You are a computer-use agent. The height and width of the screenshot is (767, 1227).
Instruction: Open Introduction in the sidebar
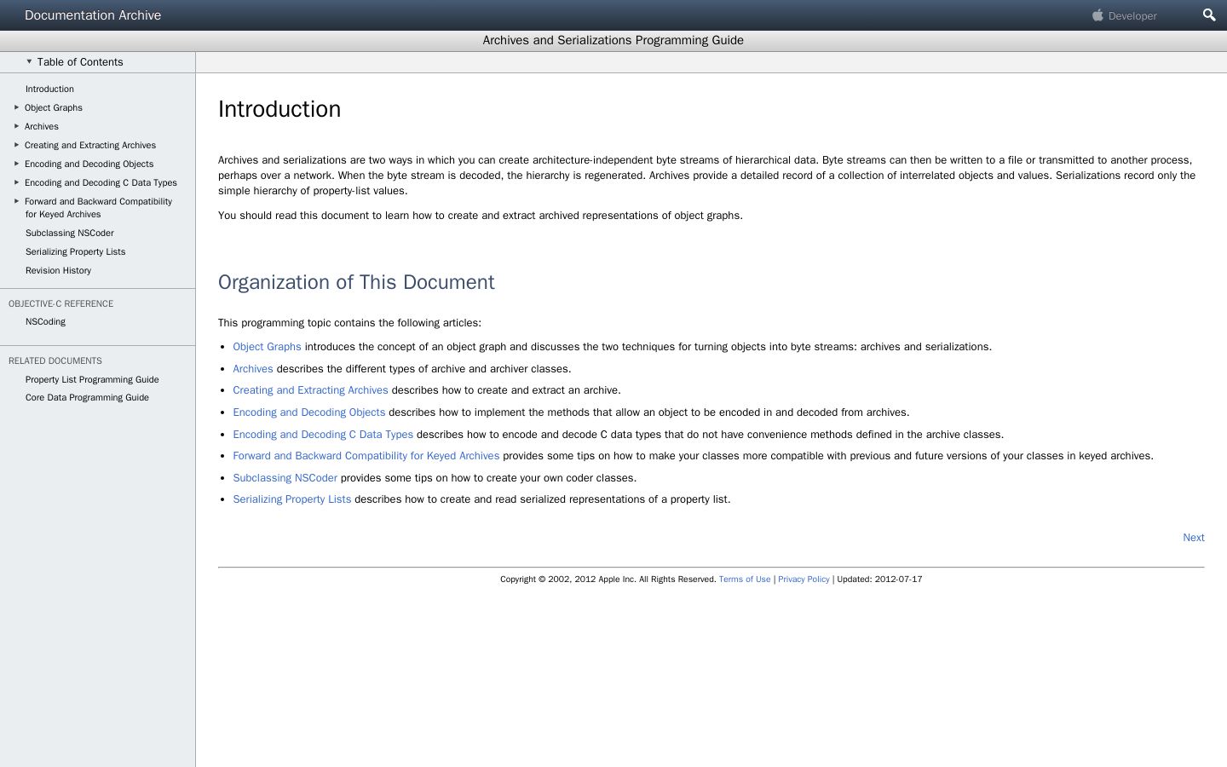pos(49,89)
